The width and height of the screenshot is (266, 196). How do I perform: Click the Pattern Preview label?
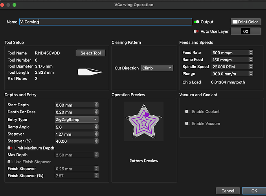click(x=144, y=161)
